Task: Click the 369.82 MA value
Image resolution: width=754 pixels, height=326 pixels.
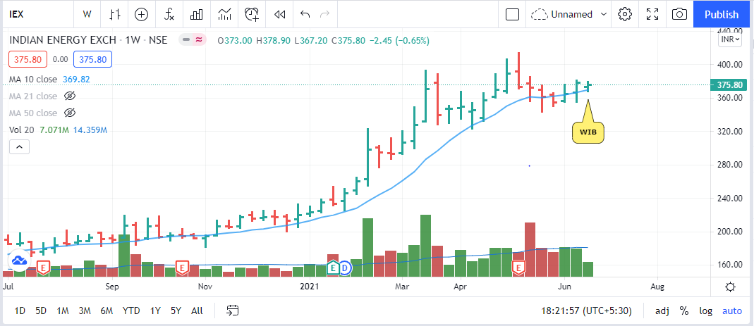Action: click(x=76, y=80)
